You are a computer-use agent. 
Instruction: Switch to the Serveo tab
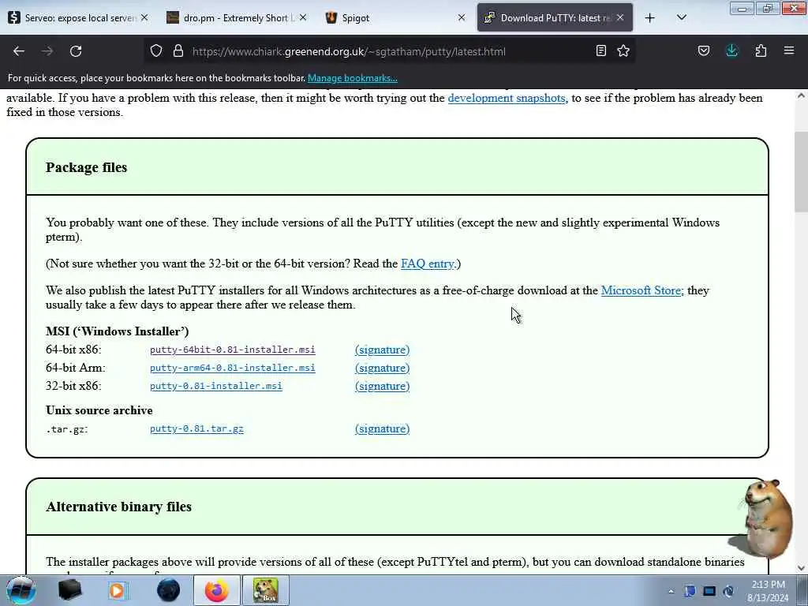pos(77,18)
